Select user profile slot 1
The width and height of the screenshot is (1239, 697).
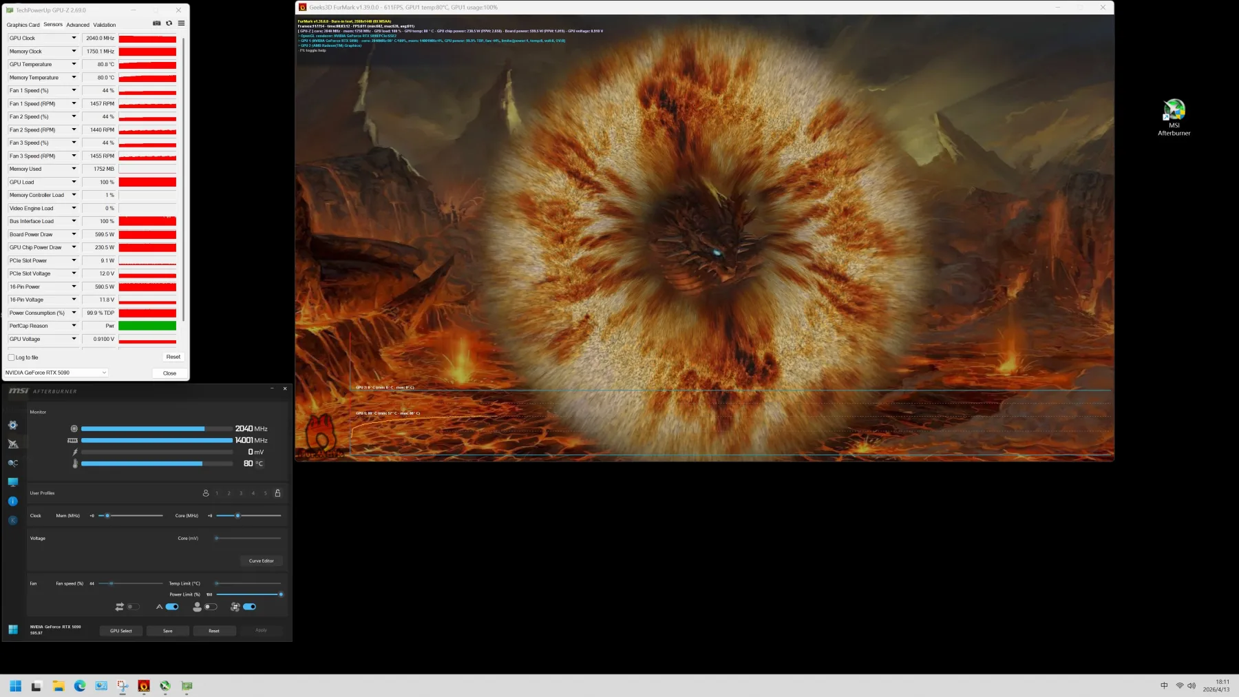(217, 493)
